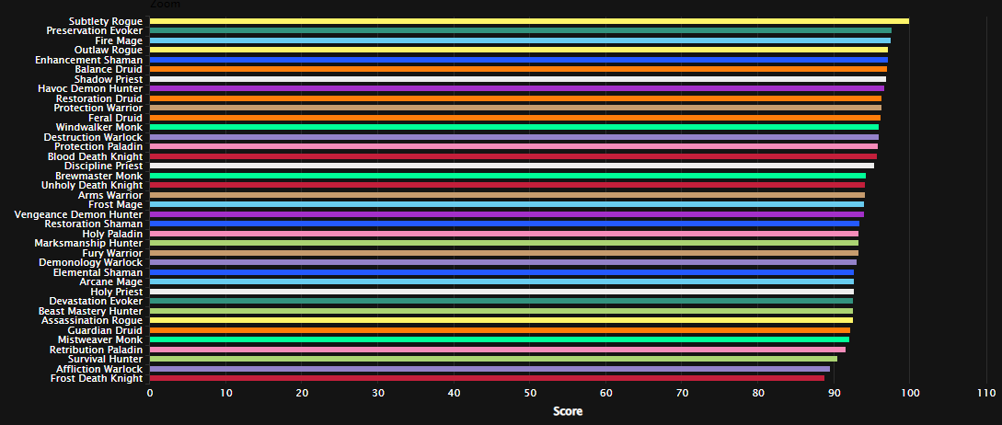Click the Fury Warrior bar
The height and width of the screenshot is (425, 1002).
[504, 253]
